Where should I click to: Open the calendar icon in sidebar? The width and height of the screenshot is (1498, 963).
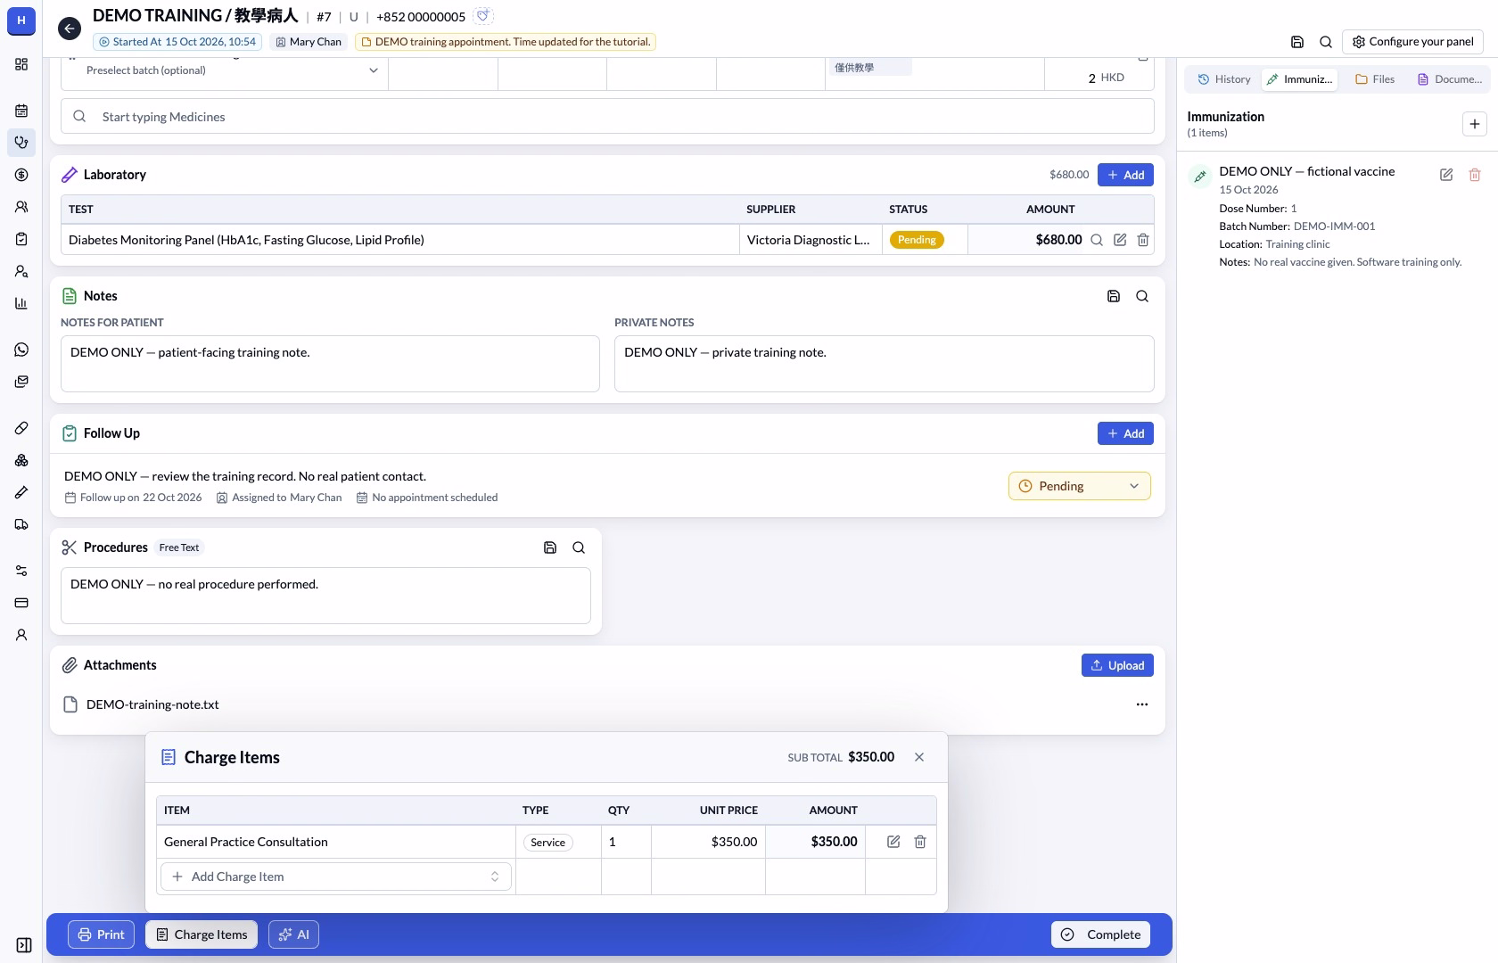(x=21, y=111)
